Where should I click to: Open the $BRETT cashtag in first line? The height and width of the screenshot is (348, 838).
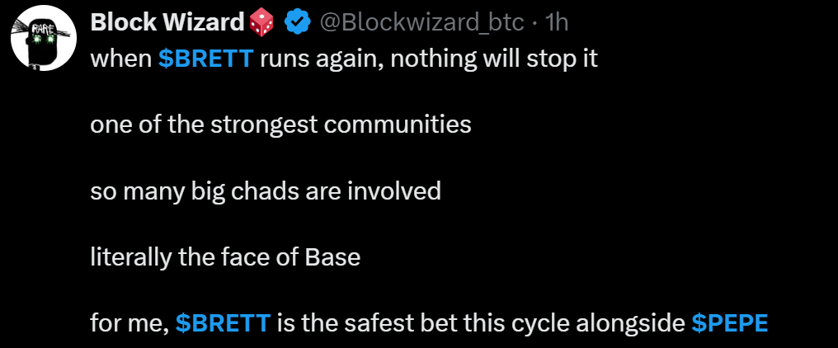tap(205, 61)
